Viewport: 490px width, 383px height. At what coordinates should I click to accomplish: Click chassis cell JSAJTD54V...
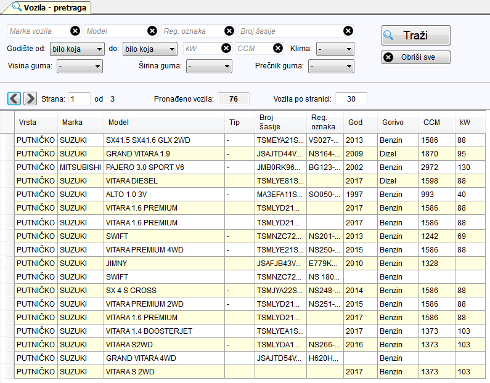[x=280, y=358]
